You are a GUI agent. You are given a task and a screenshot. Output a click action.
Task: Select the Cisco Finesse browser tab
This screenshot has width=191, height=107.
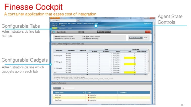63,21
